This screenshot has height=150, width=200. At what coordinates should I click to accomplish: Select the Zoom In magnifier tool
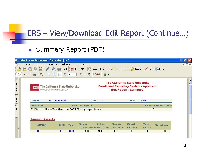pyautogui.click(x=42, y=74)
